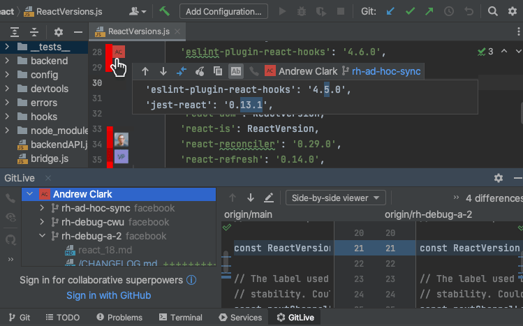Viewport: 523px width, 326px height.
Task: Click the VP avatar at line 35
Action: (x=121, y=156)
